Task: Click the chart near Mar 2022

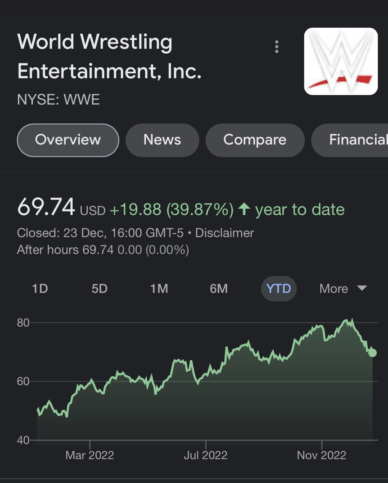Action: [90, 455]
